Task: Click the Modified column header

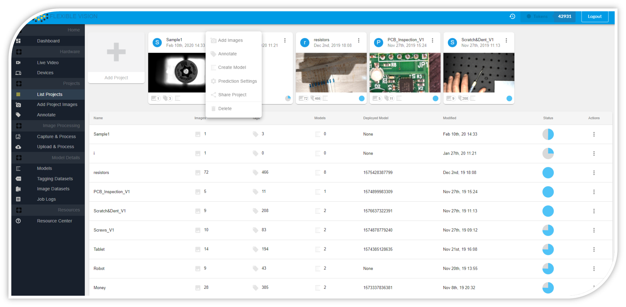Action: coord(449,118)
